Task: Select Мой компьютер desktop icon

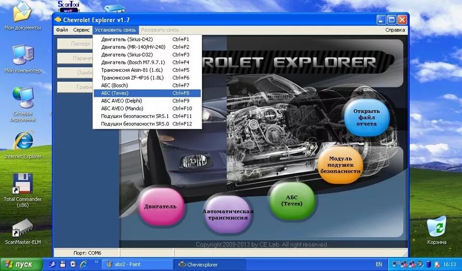Action: tap(23, 59)
